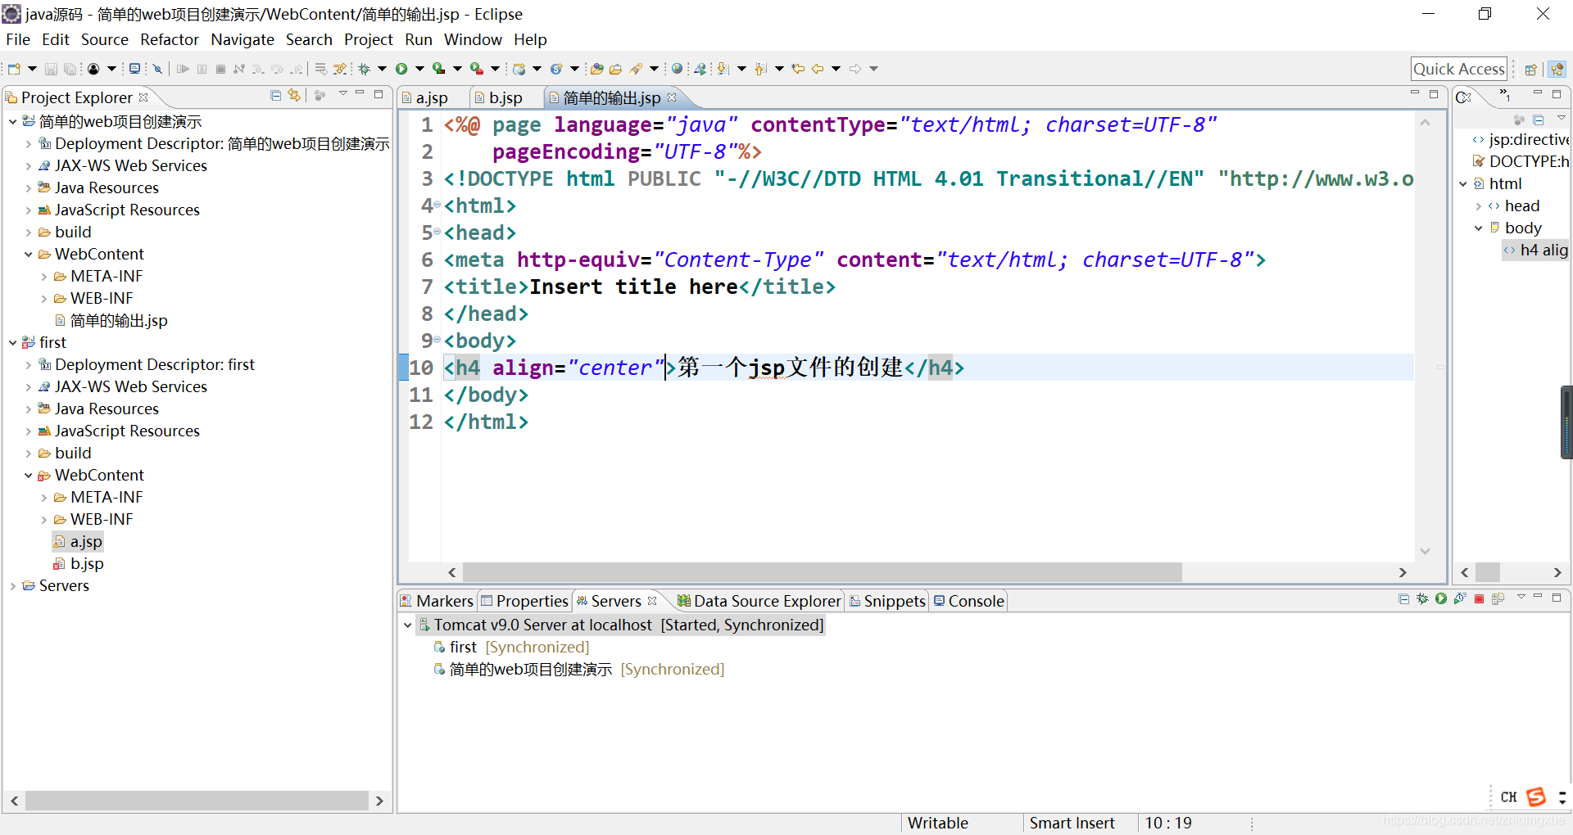
Task: Expand the Servers folder in Project Explorer
Action: [x=13, y=586]
